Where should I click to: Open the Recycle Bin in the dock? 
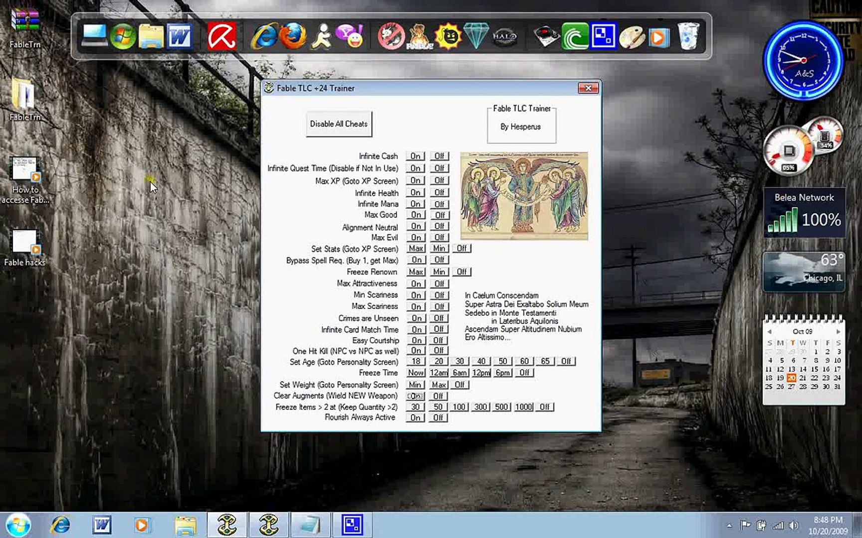point(688,36)
